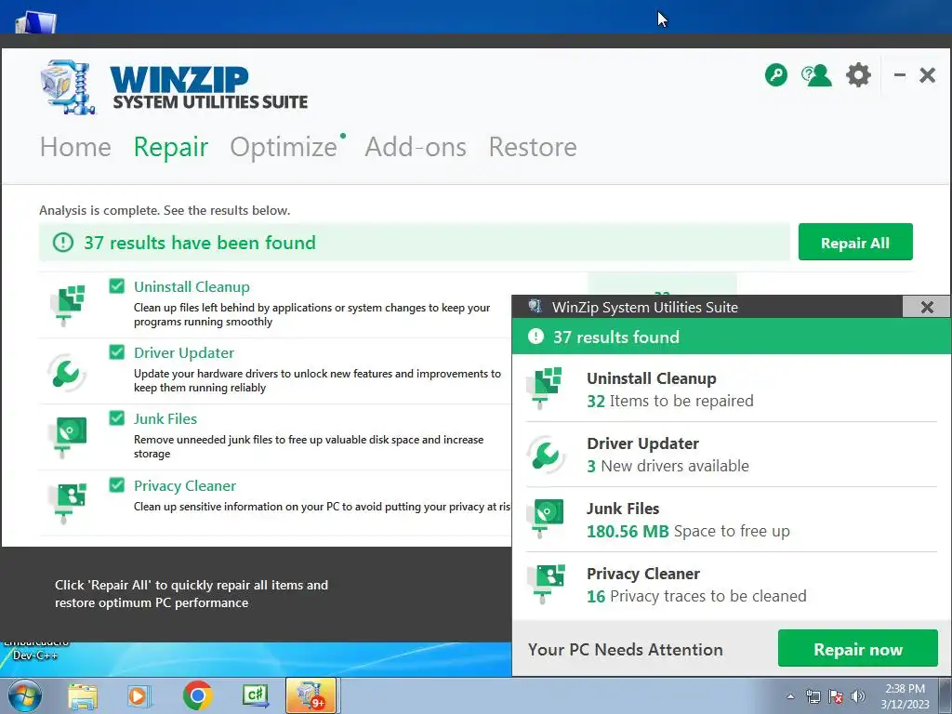Open the Junk Files title link

coord(165,419)
